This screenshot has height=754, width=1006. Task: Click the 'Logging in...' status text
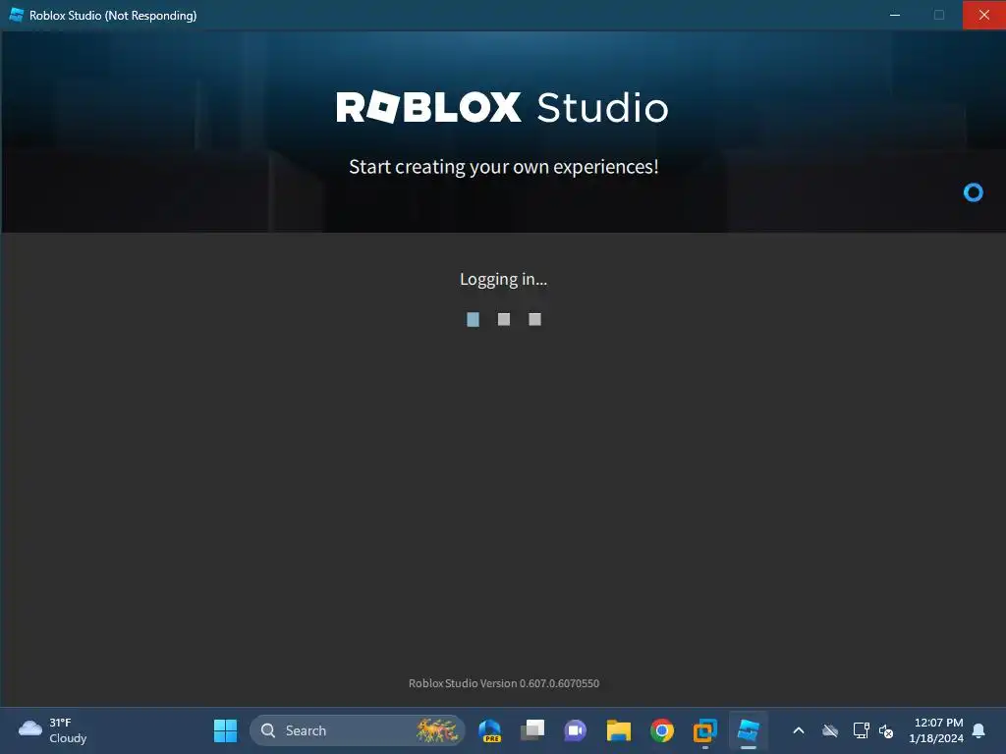click(504, 280)
